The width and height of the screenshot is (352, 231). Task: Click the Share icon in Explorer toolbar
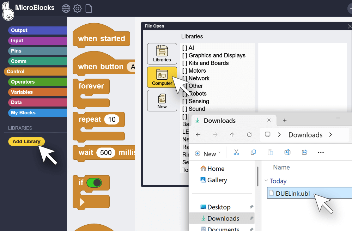(x=304, y=152)
